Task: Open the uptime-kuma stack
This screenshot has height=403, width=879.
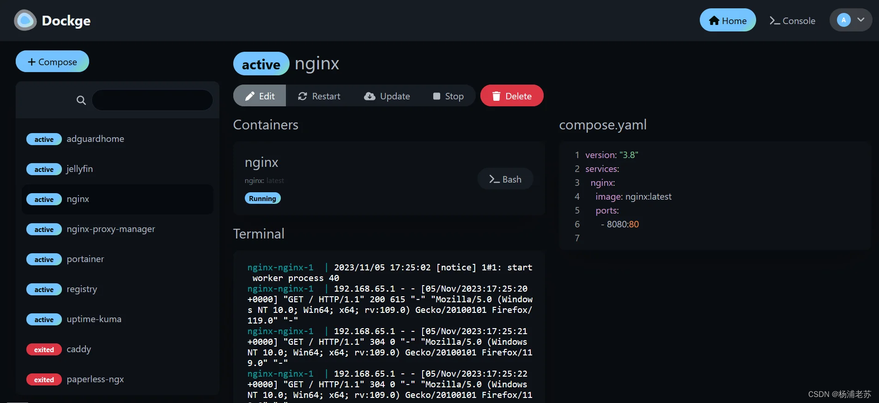Action: 117,319
